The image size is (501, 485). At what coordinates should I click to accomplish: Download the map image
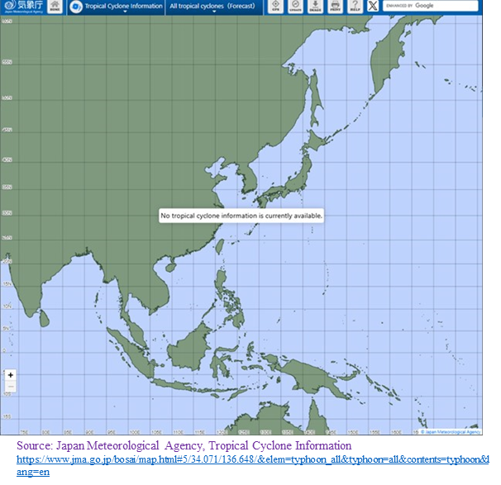click(x=314, y=7)
